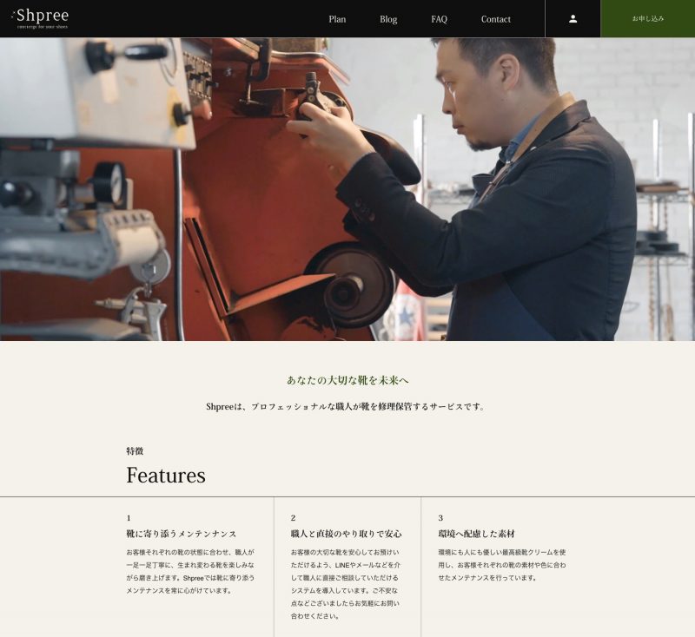Click feature title 職人と直接のやり取りで安心
The width and height of the screenshot is (695, 637).
[x=346, y=534]
